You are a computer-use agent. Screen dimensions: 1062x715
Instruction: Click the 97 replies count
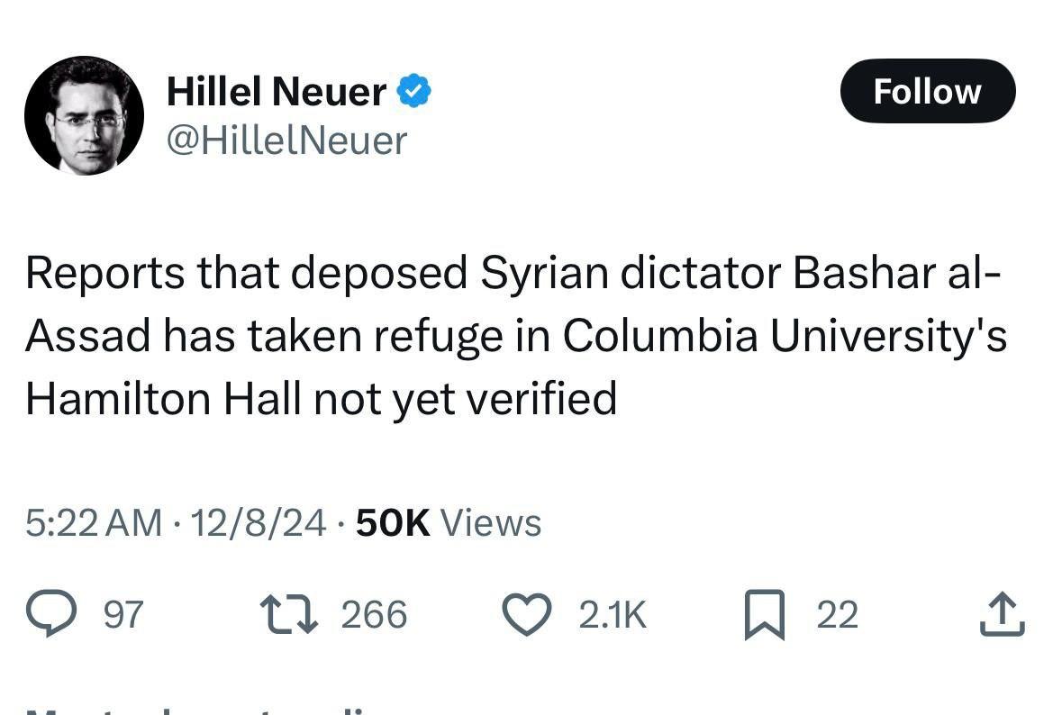point(123,614)
